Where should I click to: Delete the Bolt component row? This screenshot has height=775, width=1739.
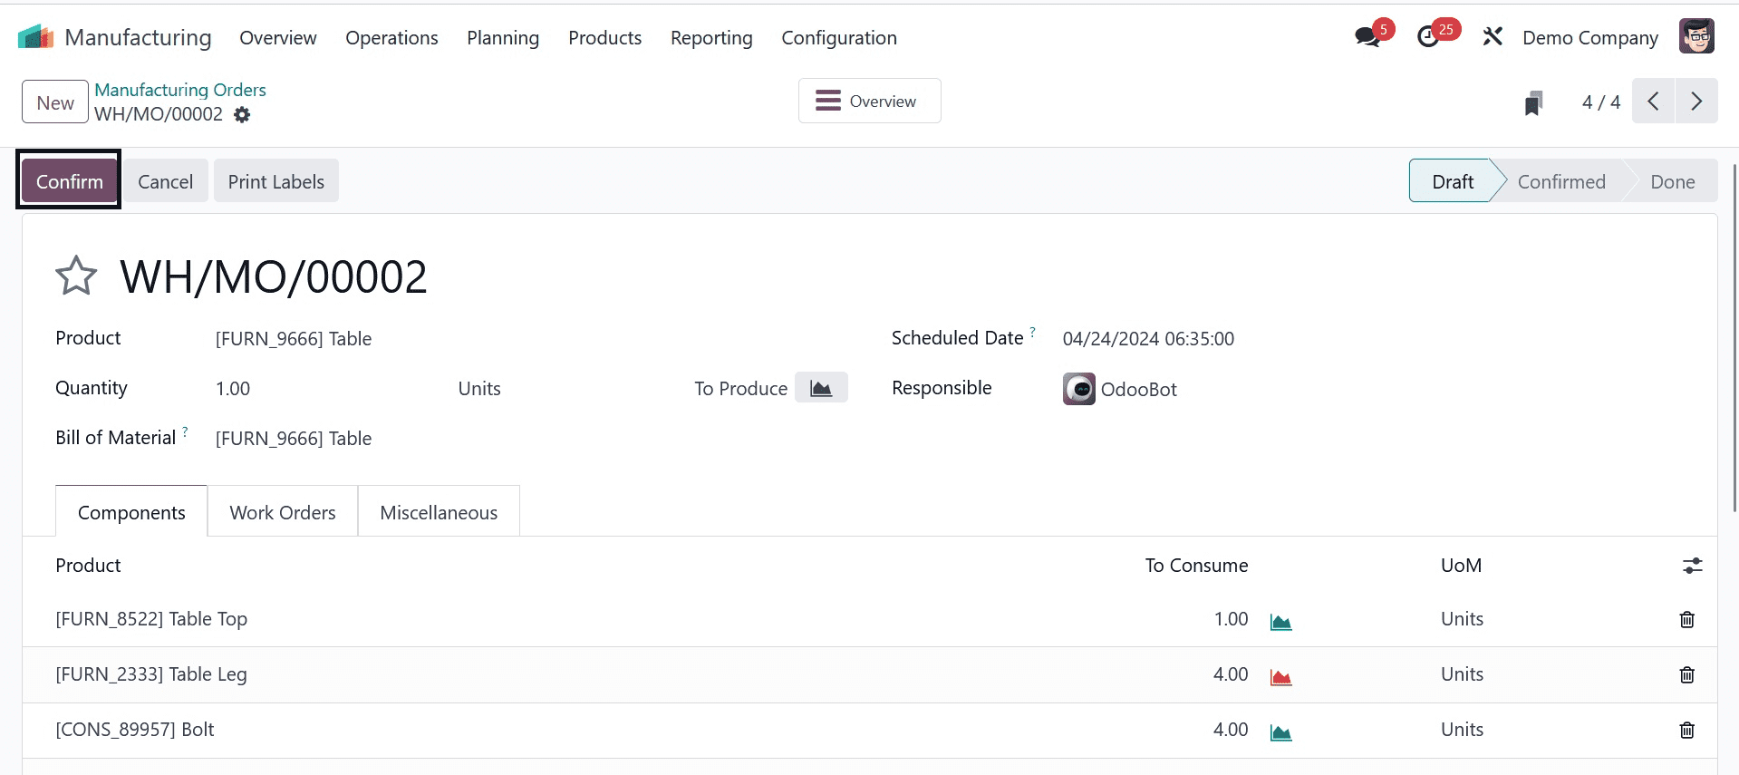[1686, 730]
